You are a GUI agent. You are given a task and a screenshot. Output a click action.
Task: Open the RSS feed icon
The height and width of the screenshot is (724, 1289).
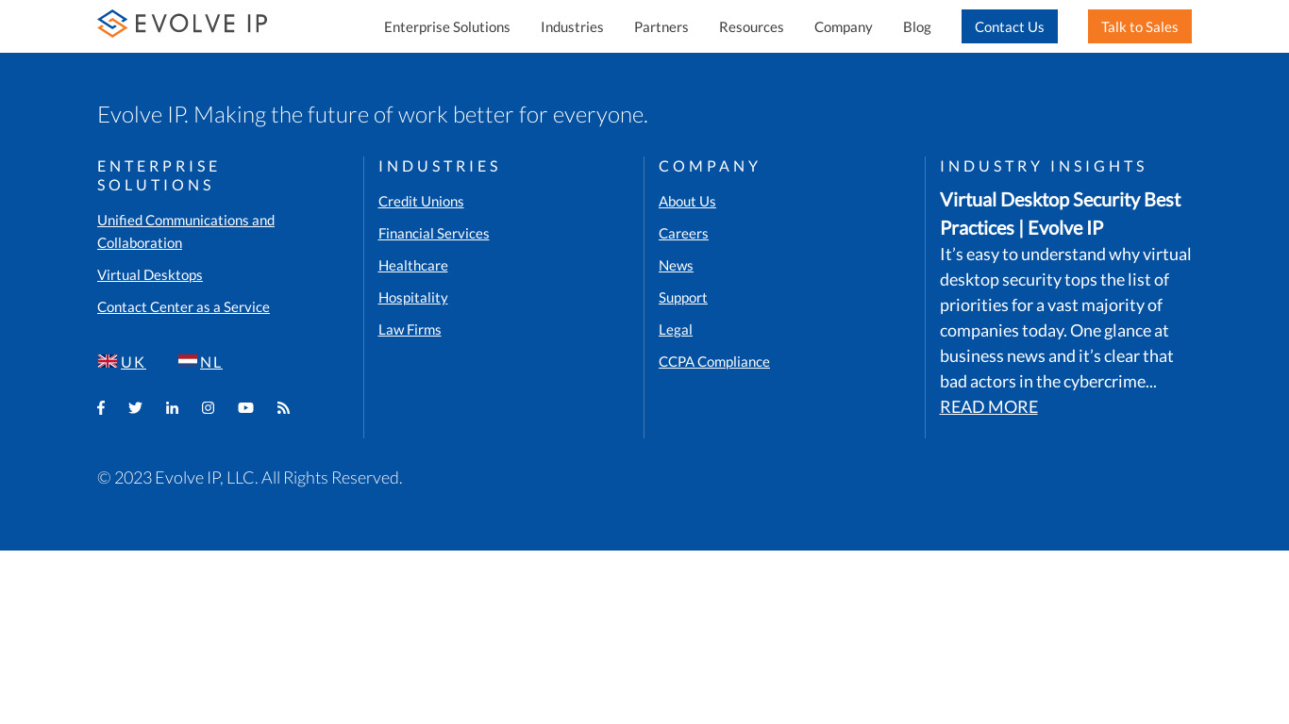click(283, 408)
